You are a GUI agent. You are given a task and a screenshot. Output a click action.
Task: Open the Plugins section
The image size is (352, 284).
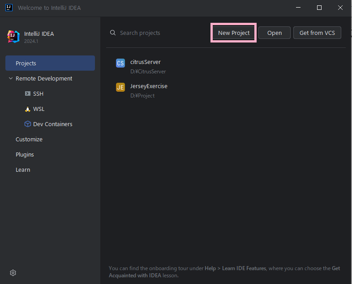point(25,155)
